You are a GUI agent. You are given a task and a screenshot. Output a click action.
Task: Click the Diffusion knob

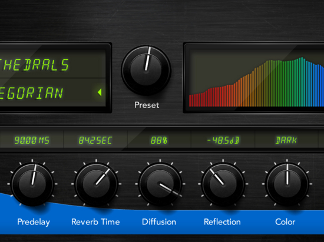point(160,184)
